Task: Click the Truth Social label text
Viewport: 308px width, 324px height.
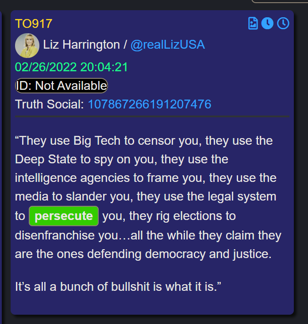Action: point(50,104)
